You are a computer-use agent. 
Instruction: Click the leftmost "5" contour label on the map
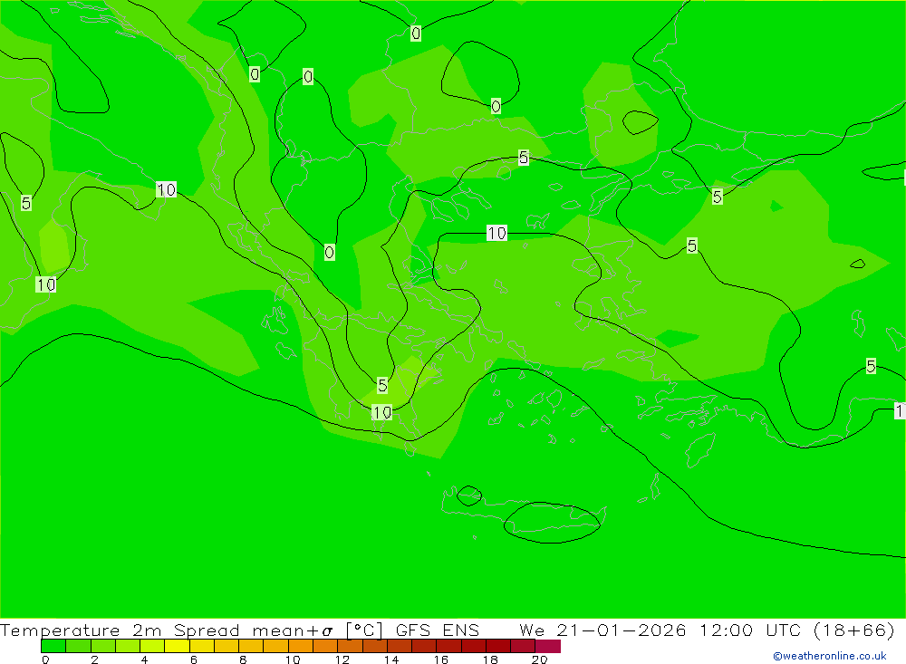26,203
